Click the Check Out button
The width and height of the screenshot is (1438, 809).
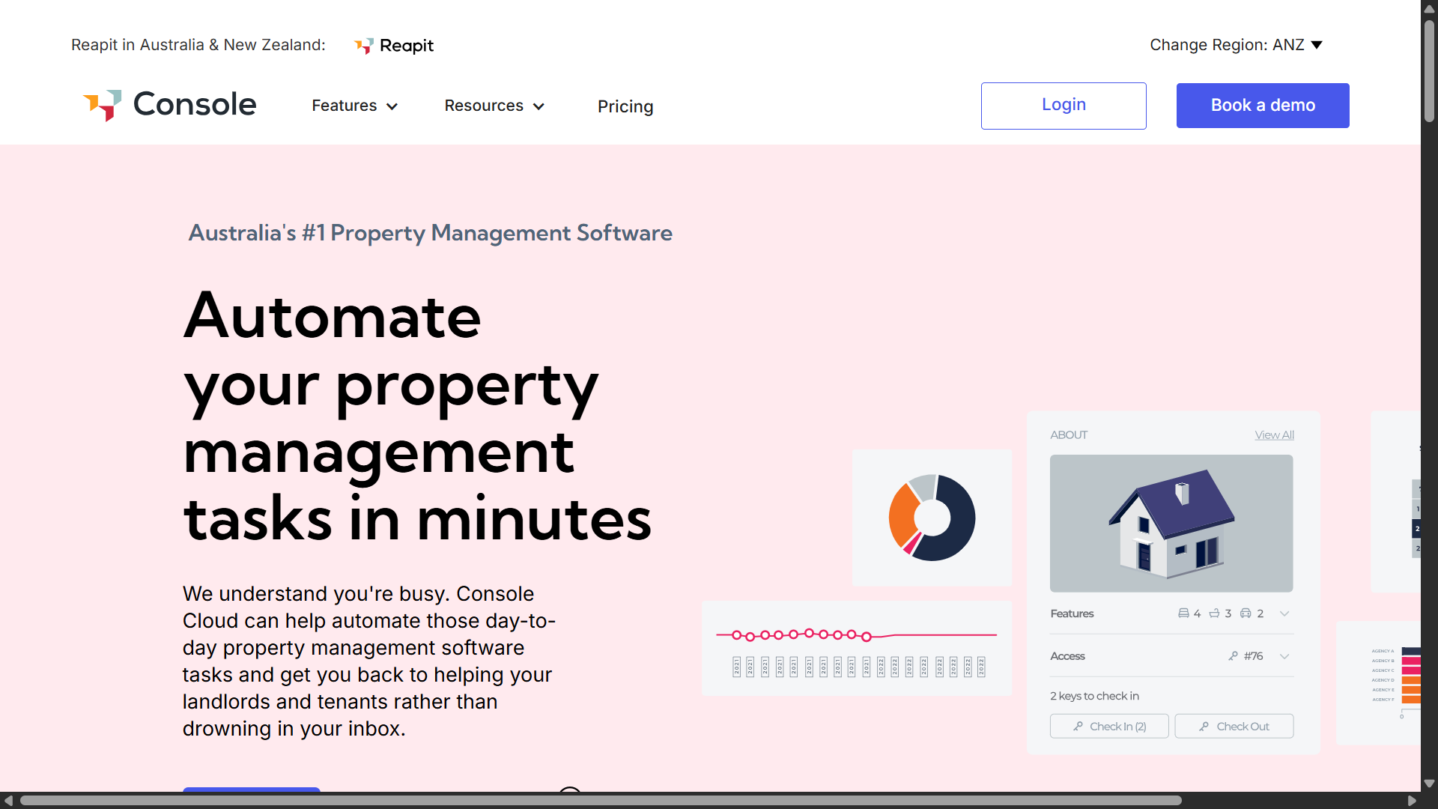click(1234, 727)
